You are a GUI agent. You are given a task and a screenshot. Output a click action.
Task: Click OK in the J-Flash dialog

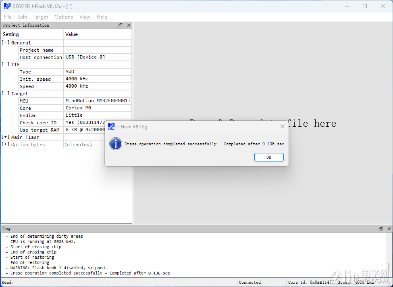[269, 157]
